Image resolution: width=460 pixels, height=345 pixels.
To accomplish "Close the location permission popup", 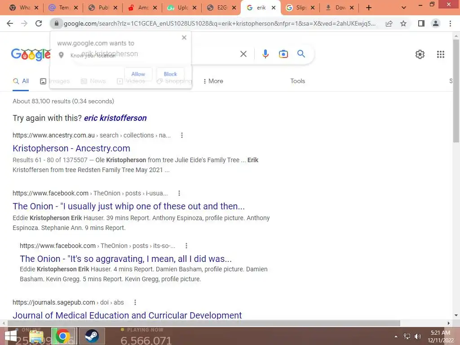I will (x=184, y=37).
